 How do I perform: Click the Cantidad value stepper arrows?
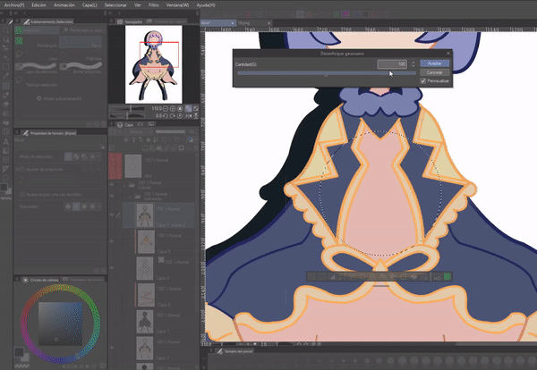click(x=413, y=64)
